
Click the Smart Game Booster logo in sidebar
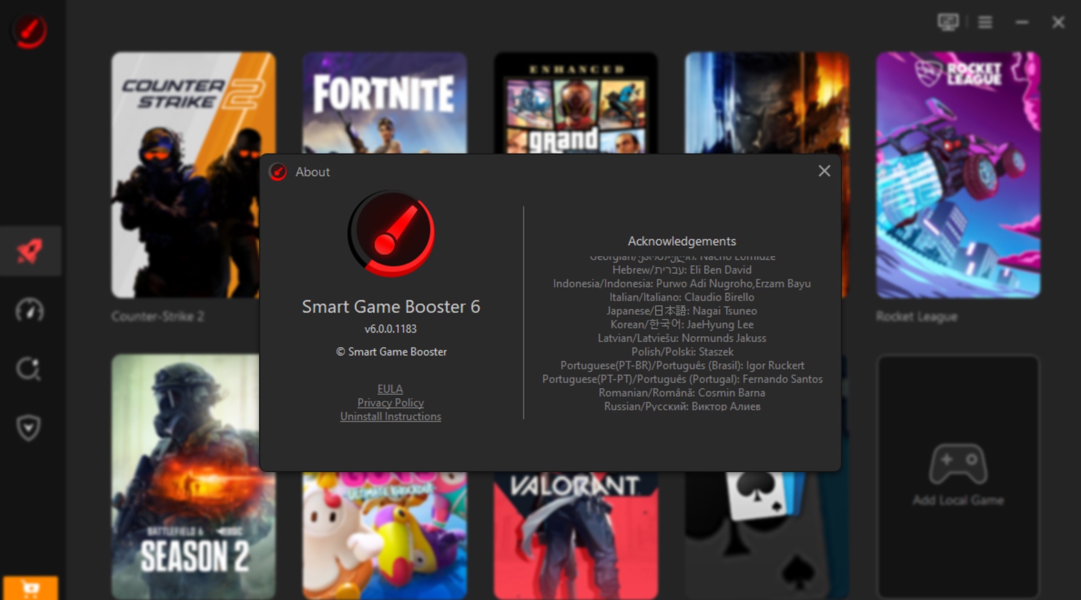point(30,31)
